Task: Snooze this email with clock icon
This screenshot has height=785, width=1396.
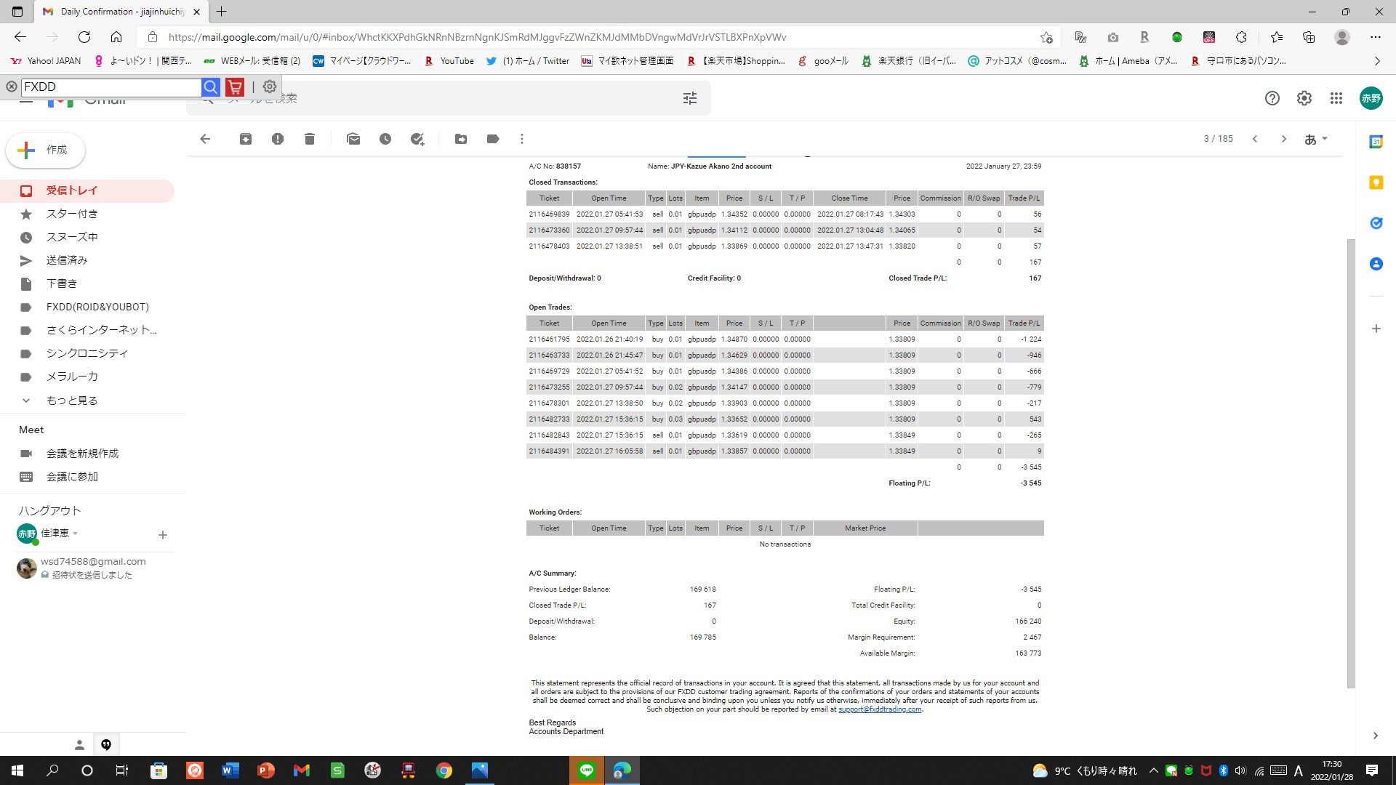Action: click(385, 139)
